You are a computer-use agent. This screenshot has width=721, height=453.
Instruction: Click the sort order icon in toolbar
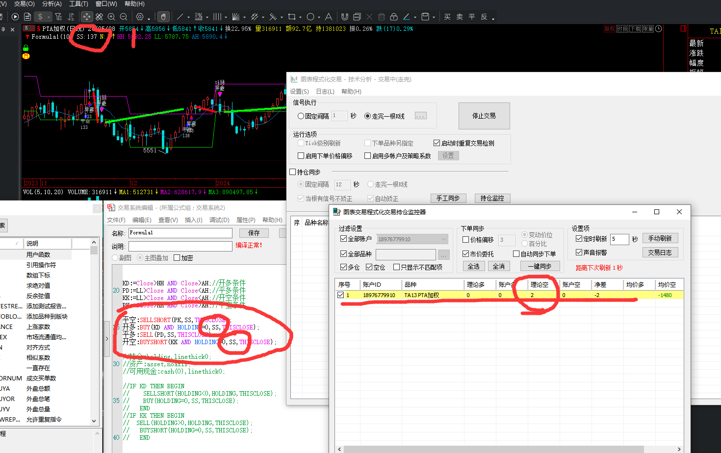(71, 17)
